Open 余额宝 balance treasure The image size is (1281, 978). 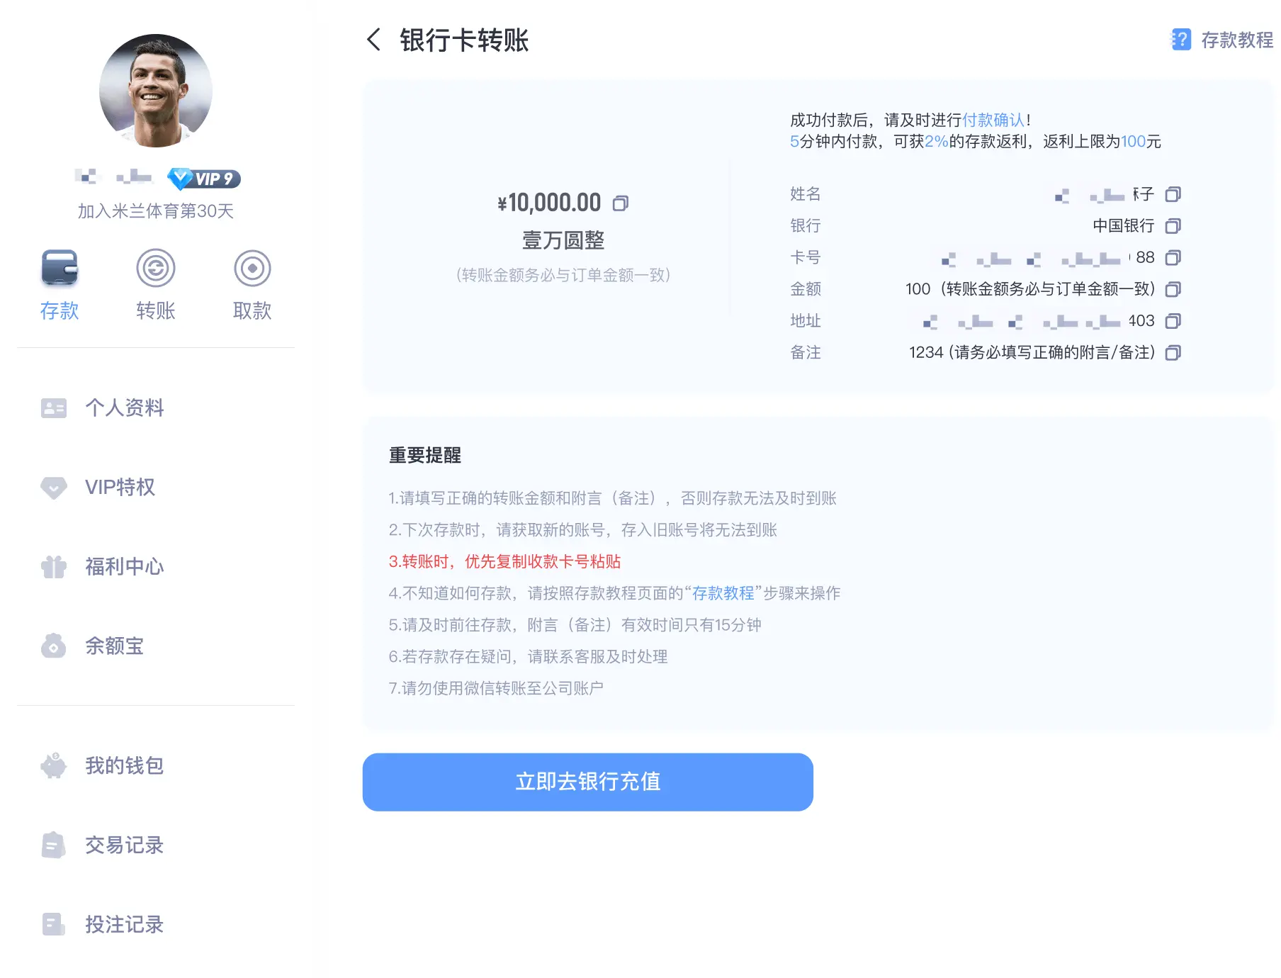[x=115, y=646]
